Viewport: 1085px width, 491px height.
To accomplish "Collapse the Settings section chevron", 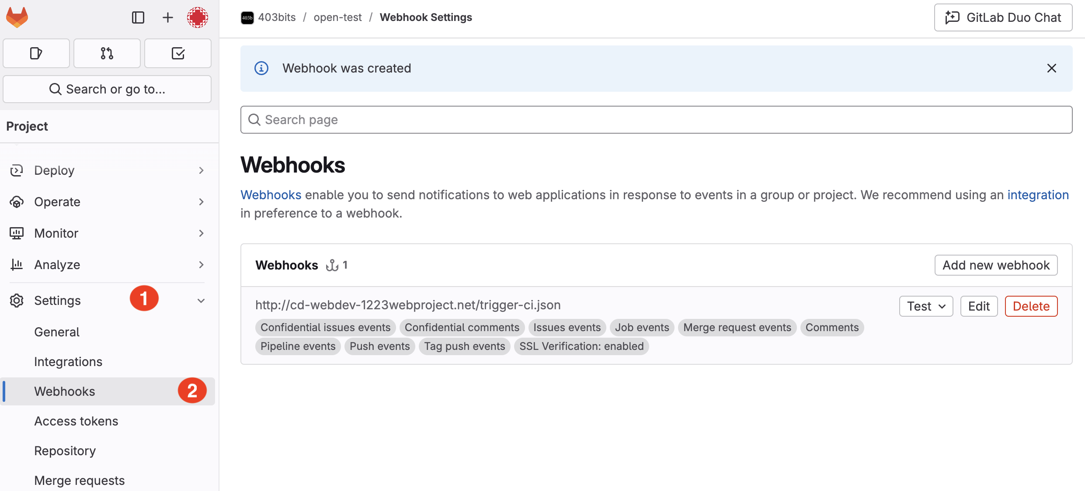I will click(201, 301).
